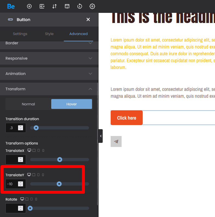This screenshot has height=217, width=215.
Task: Click the Be builder logo
Action: (11, 6)
